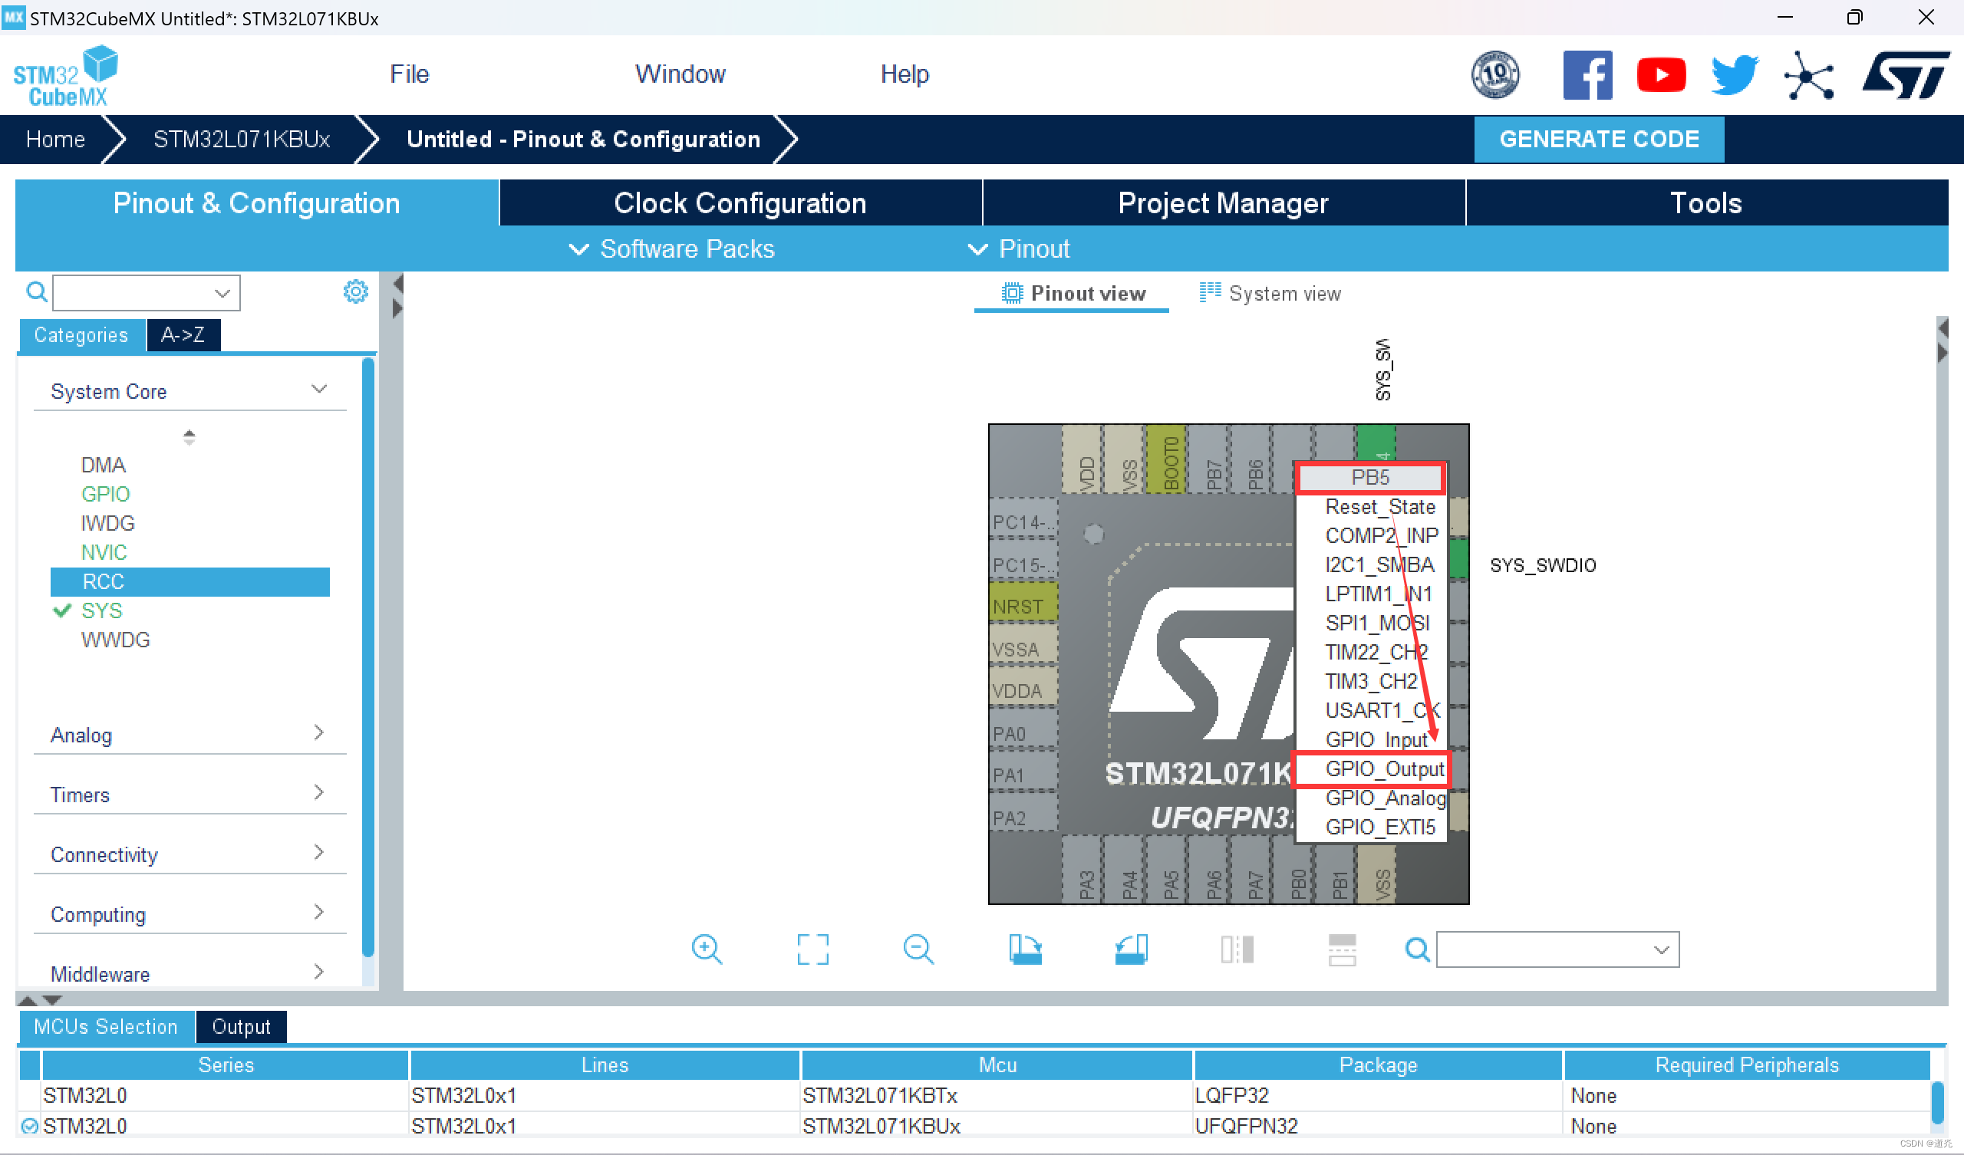Open the Window menu

(680, 74)
